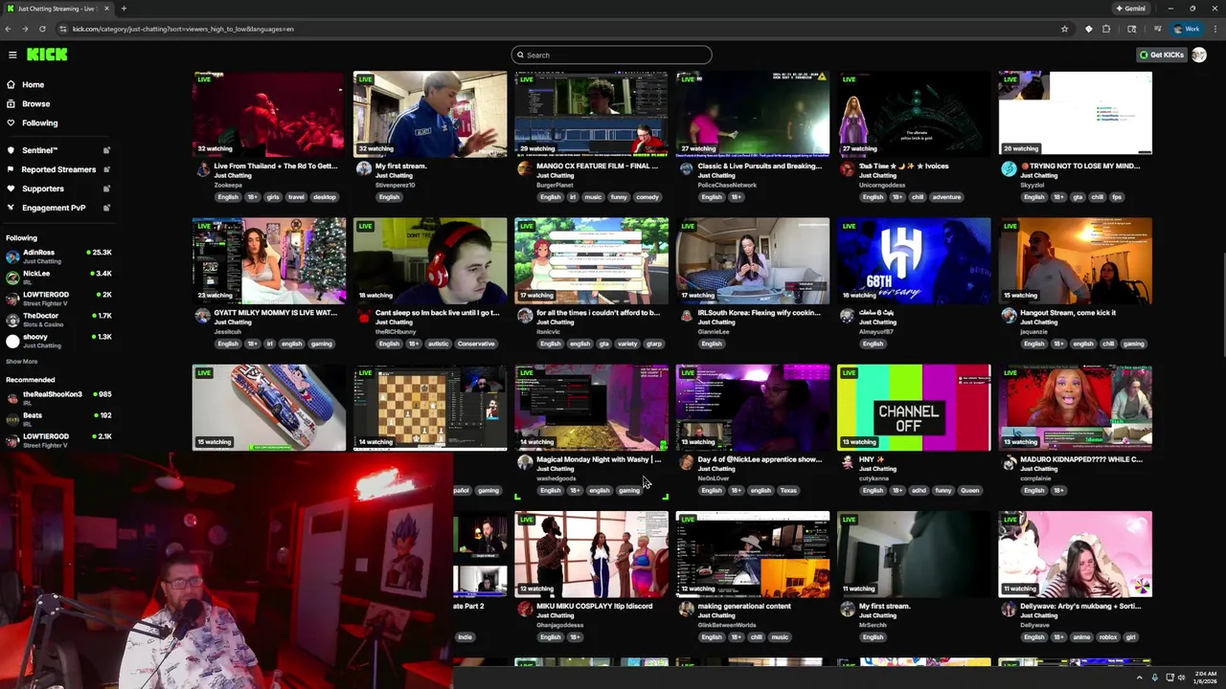Click BurgerPlanet's avatar next to MANGO CX
Viewport: 1226px width, 689px height.
tap(524, 169)
